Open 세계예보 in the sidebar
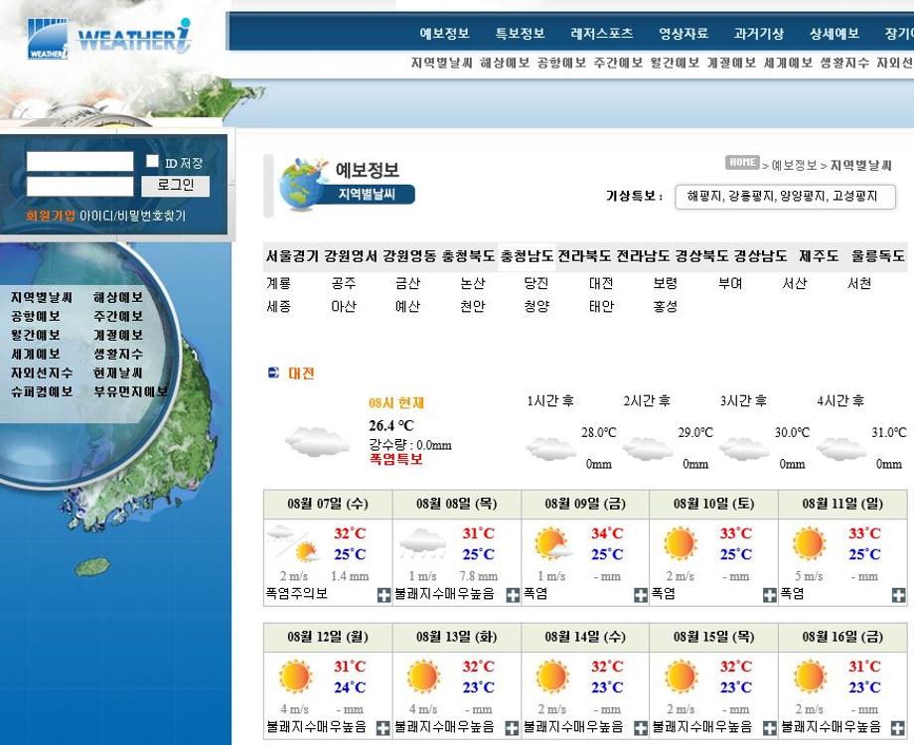This screenshot has height=745, width=914. [36, 354]
